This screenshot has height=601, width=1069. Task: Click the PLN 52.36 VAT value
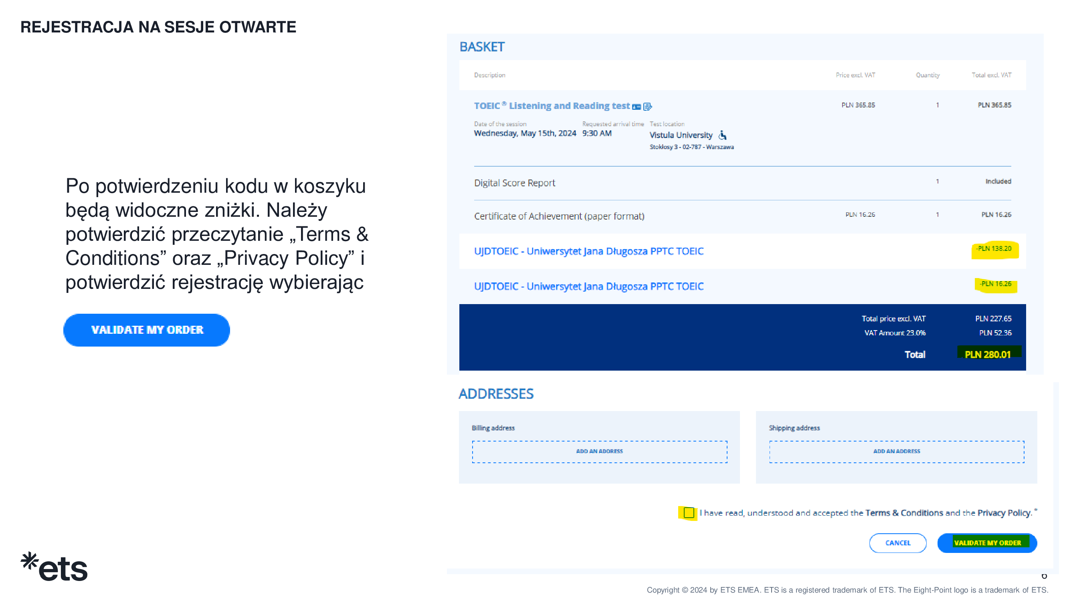(x=995, y=333)
